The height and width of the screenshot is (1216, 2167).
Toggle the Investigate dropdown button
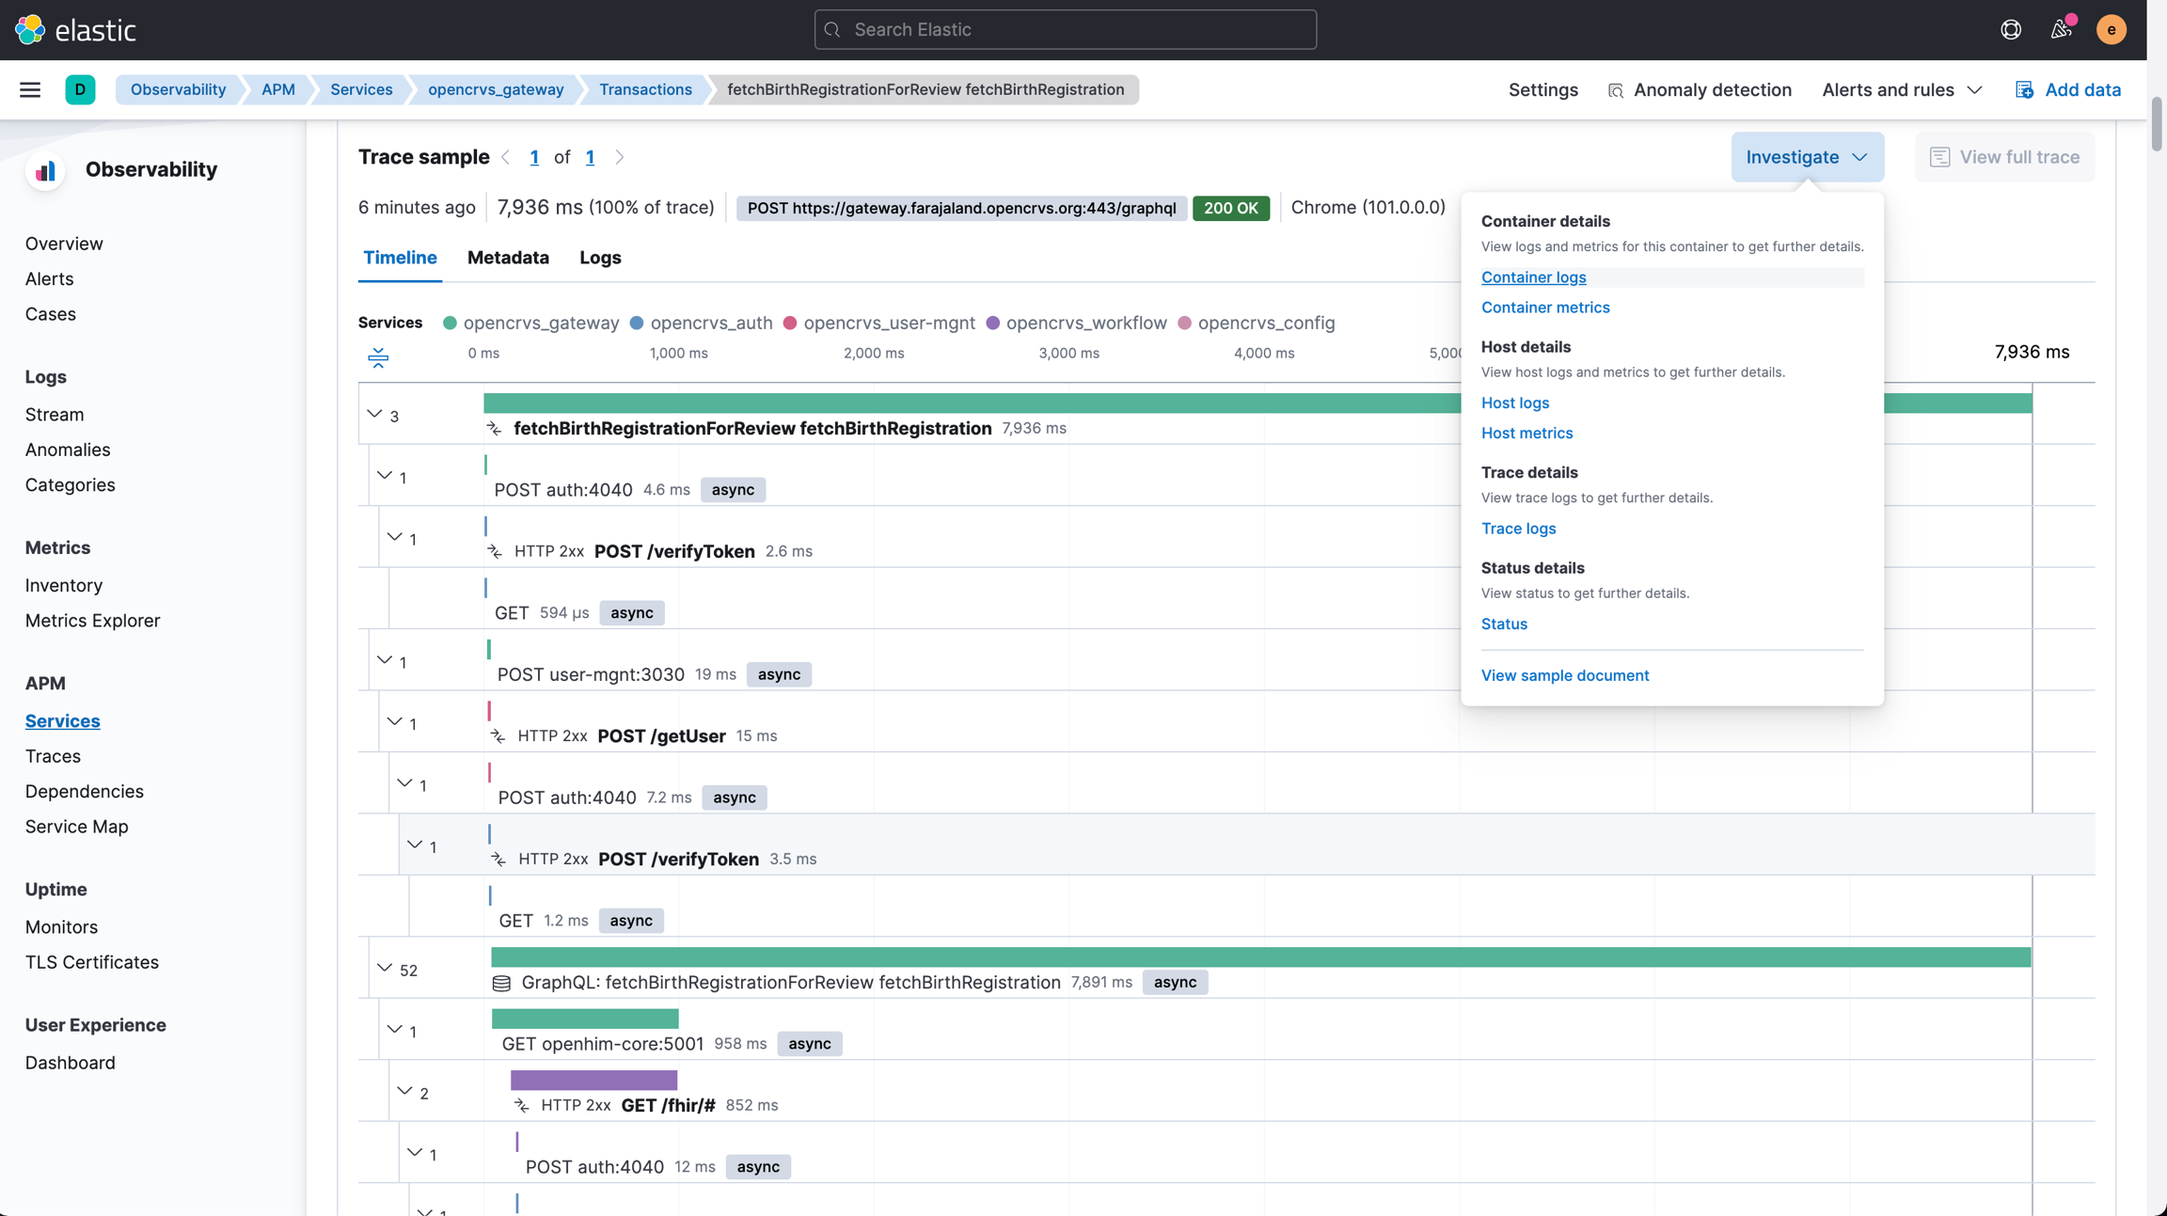[1806, 157]
